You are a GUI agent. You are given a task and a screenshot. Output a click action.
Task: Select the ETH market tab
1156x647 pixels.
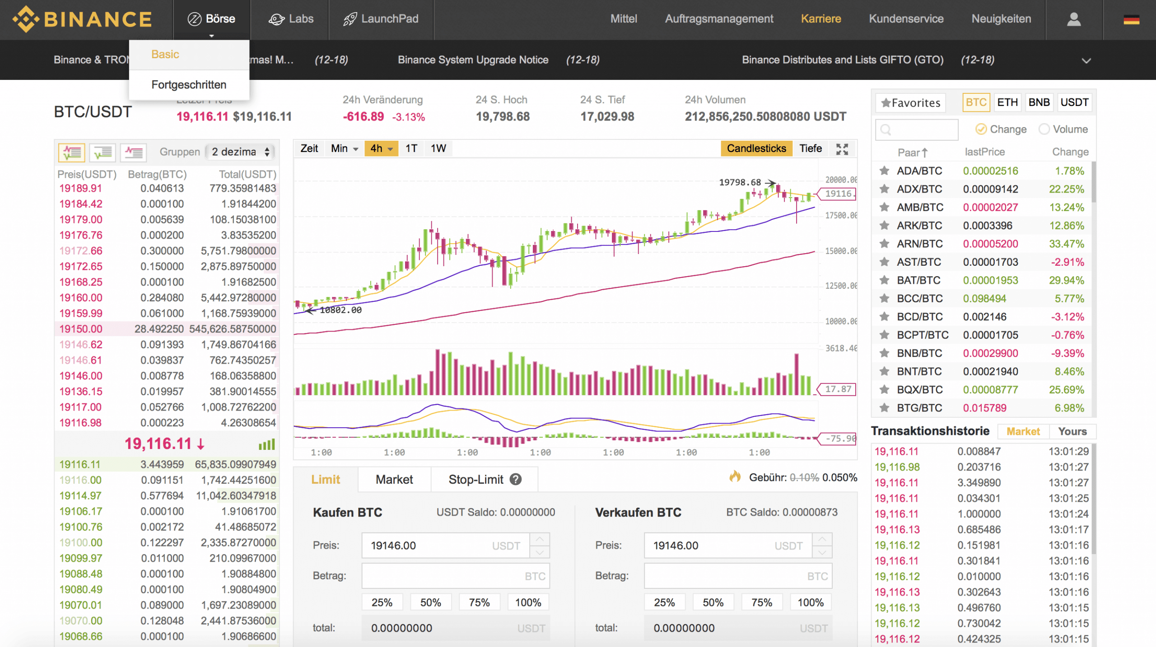click(x=1007, y=103)
